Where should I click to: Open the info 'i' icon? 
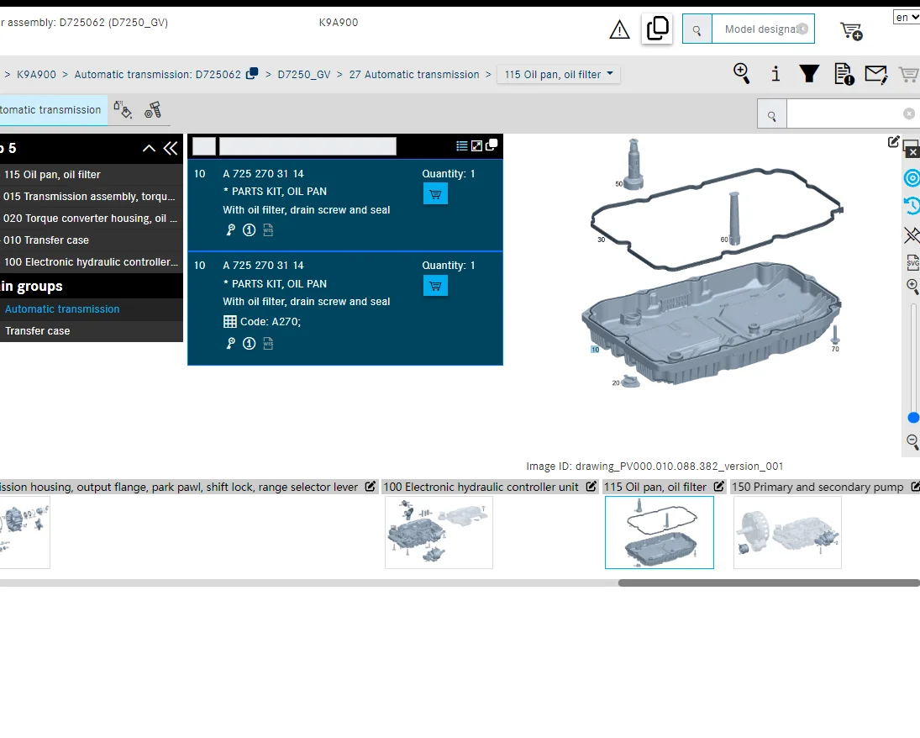click(775, 74)
